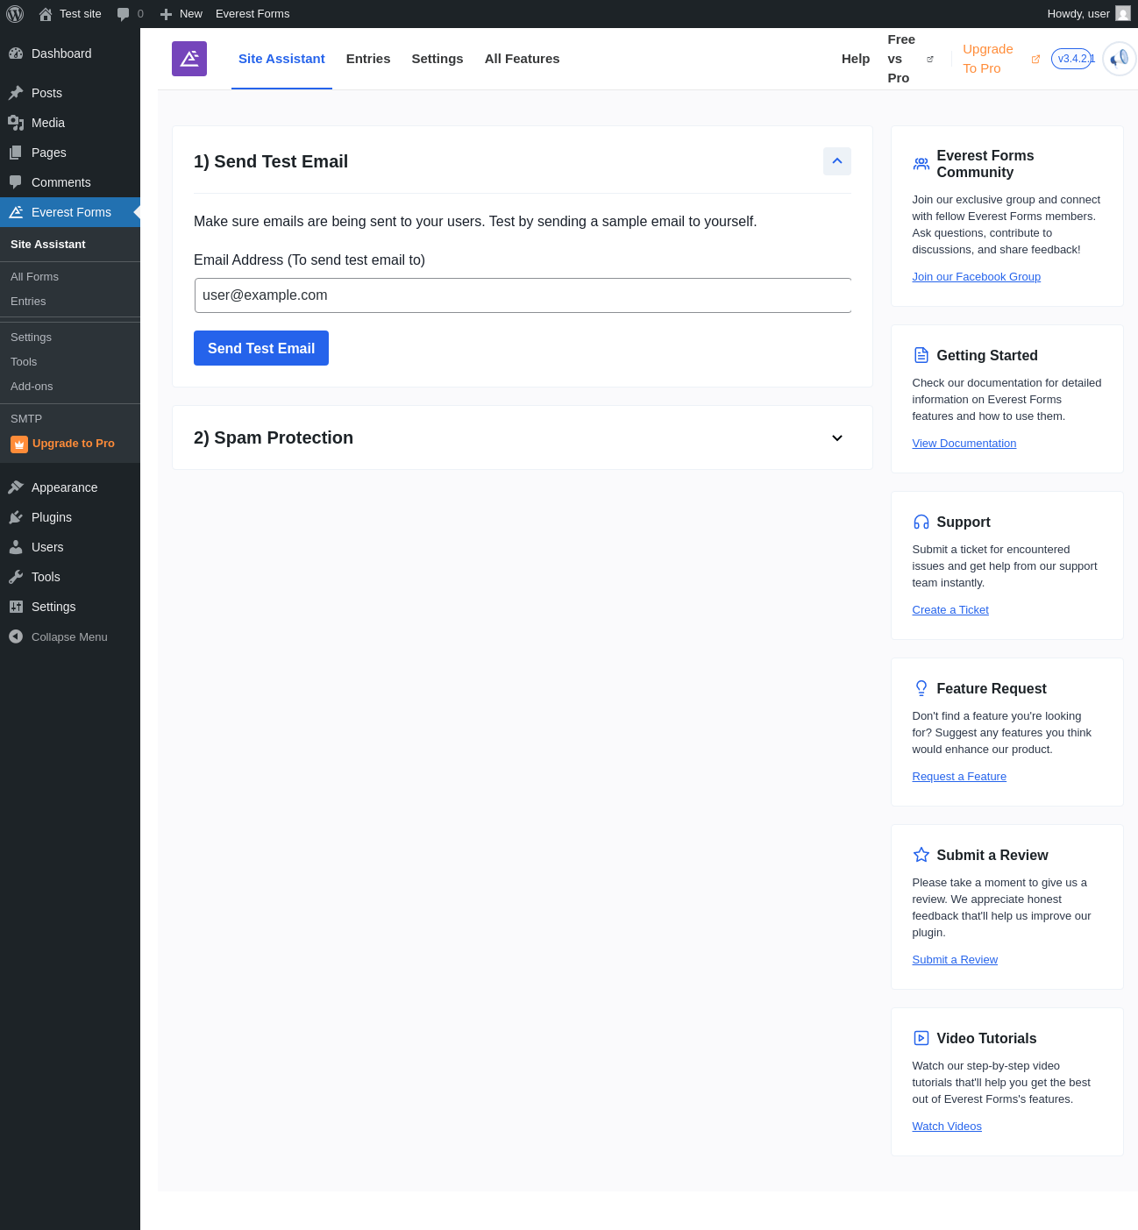Open the announcements megaphone icon
This screenshot has width=1138, height=1230.
[x=1120, y=59]
